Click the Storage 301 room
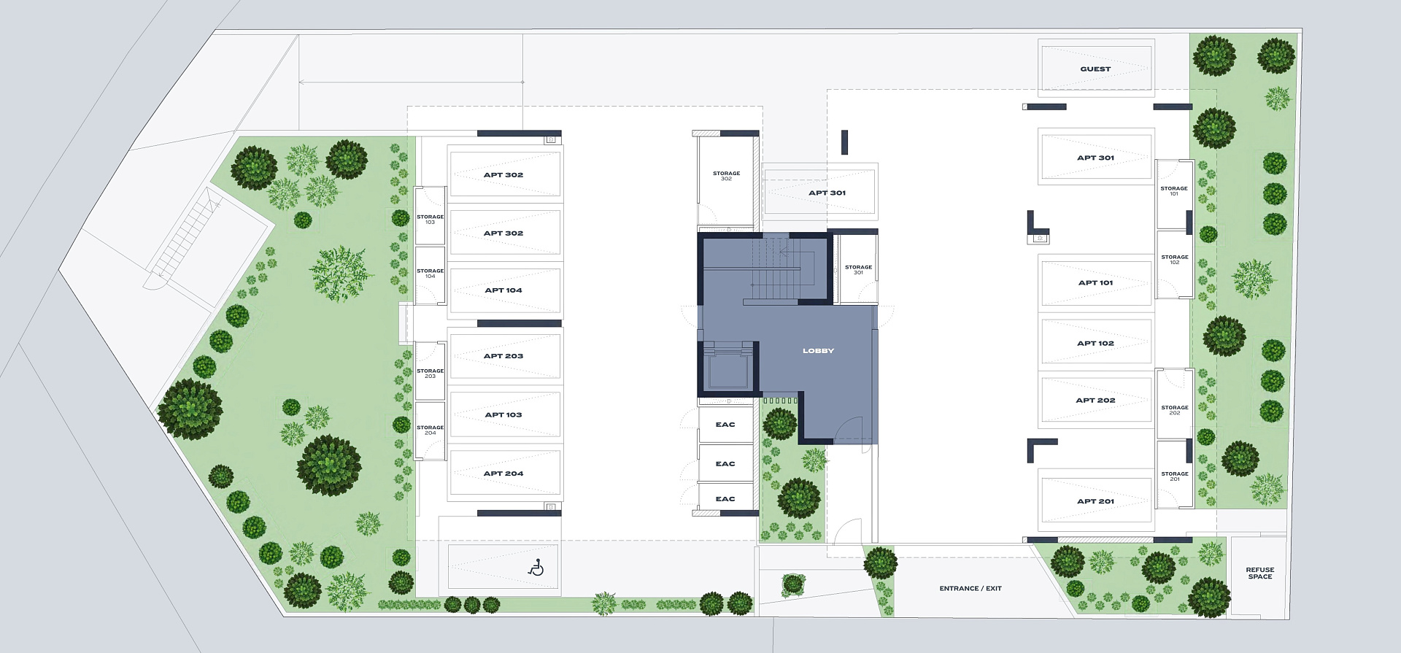The width and height of the screenshot is (1401, 653). pyautogui.click(x=858, y=270)
